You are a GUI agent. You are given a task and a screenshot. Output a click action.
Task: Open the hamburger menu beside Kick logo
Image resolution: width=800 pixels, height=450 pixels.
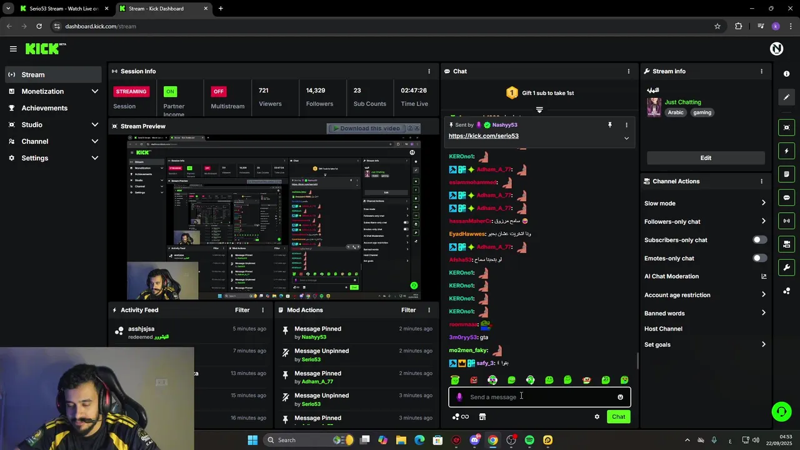(13, 49)
